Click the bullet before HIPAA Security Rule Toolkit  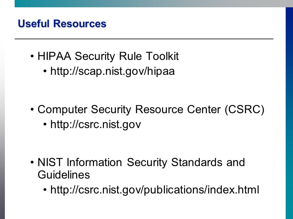[x=32, y=56]
